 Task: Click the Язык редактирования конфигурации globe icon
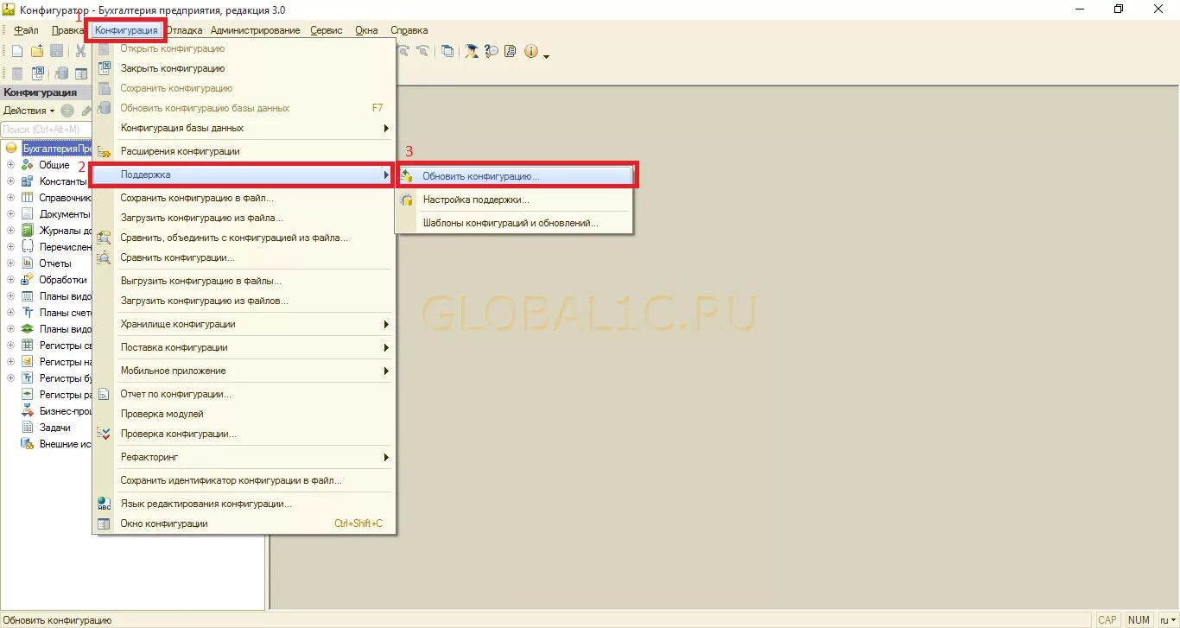click(105, 504)
